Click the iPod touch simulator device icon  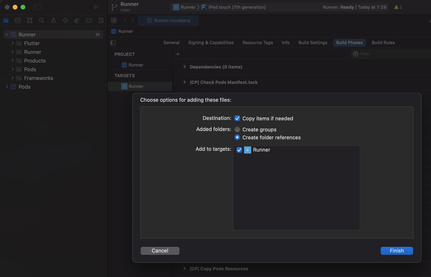click(x=204, y=7)
